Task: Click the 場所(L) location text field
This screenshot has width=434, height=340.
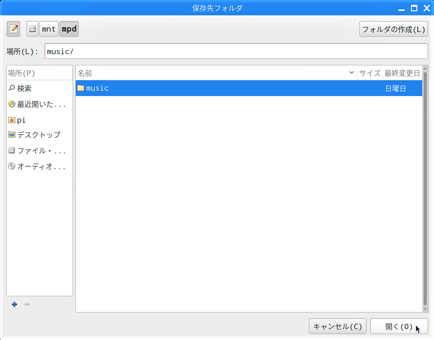Action: tap(236, 51)
